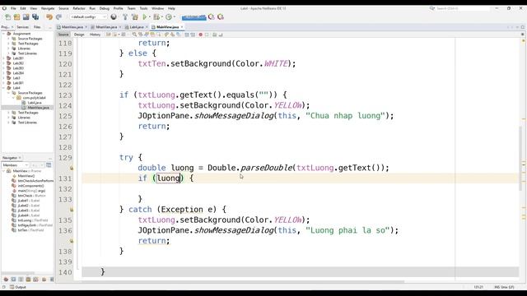
Task: Click the globe browser icon in toolbar
Action: point(114,16)
